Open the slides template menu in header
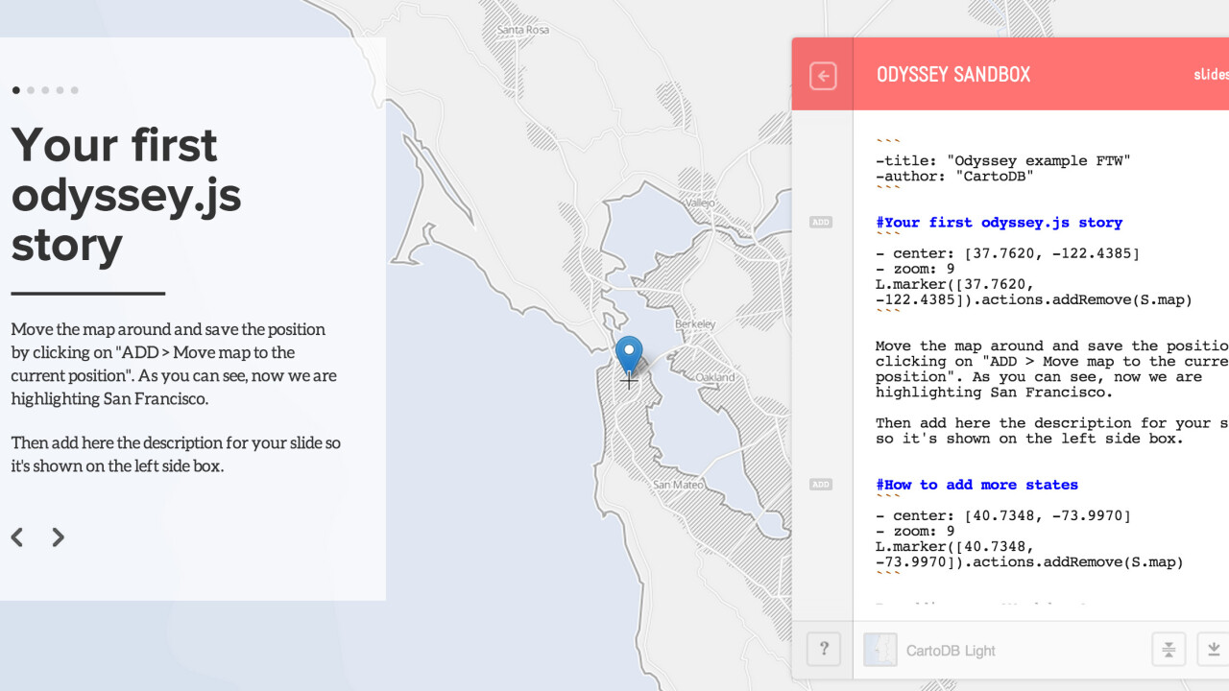The image size is (1229, 691). [x=1211, y=75]
